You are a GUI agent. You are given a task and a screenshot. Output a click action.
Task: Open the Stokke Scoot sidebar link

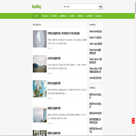(96, 31)
